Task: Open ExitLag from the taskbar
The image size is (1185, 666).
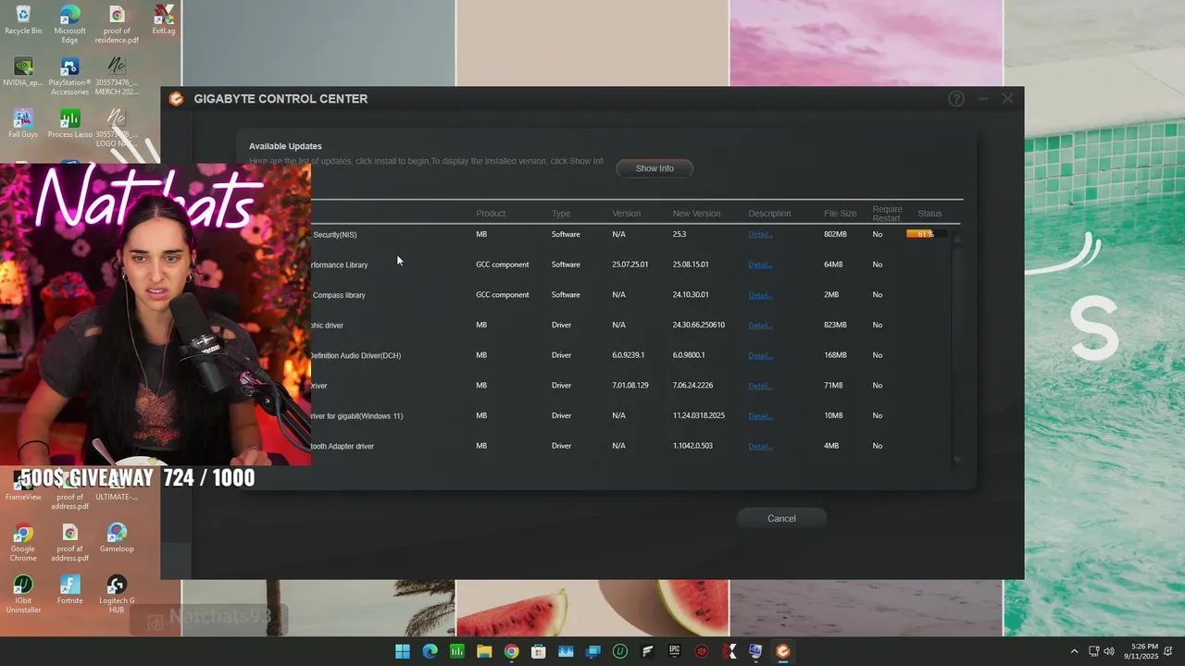Action: pyautogui.click(x=729, y=651)
